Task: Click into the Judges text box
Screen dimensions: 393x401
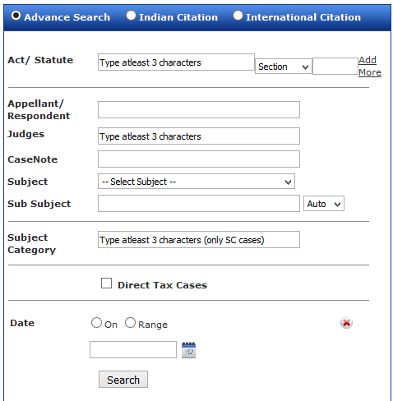Action: click(x=199, y=136)
